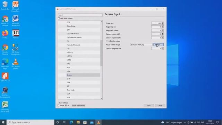Image resolution: width=222 pixels, height=125 pixels.
Task: Launch the Google Chrome desktop shortcut
Action: 5,49
